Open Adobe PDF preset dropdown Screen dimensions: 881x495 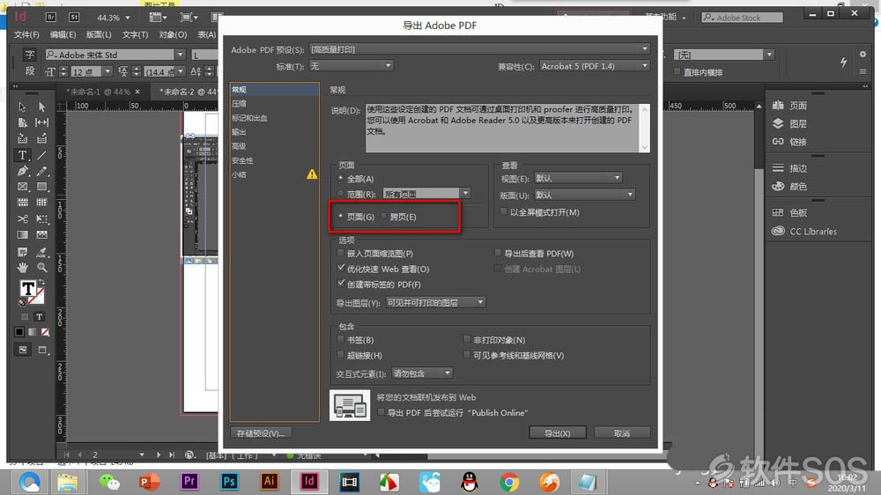480,49
